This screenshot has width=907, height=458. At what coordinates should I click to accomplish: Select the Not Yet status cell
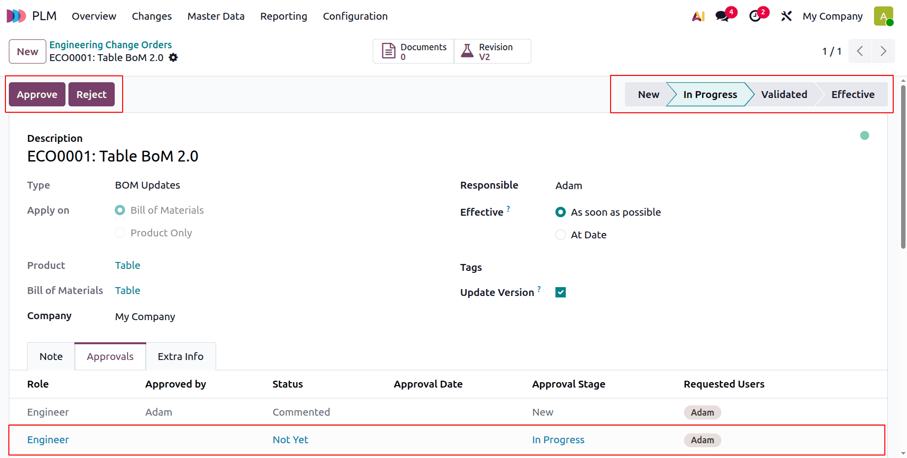coord(291,440)
